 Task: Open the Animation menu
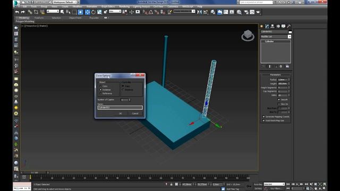[x=92, y=6]
